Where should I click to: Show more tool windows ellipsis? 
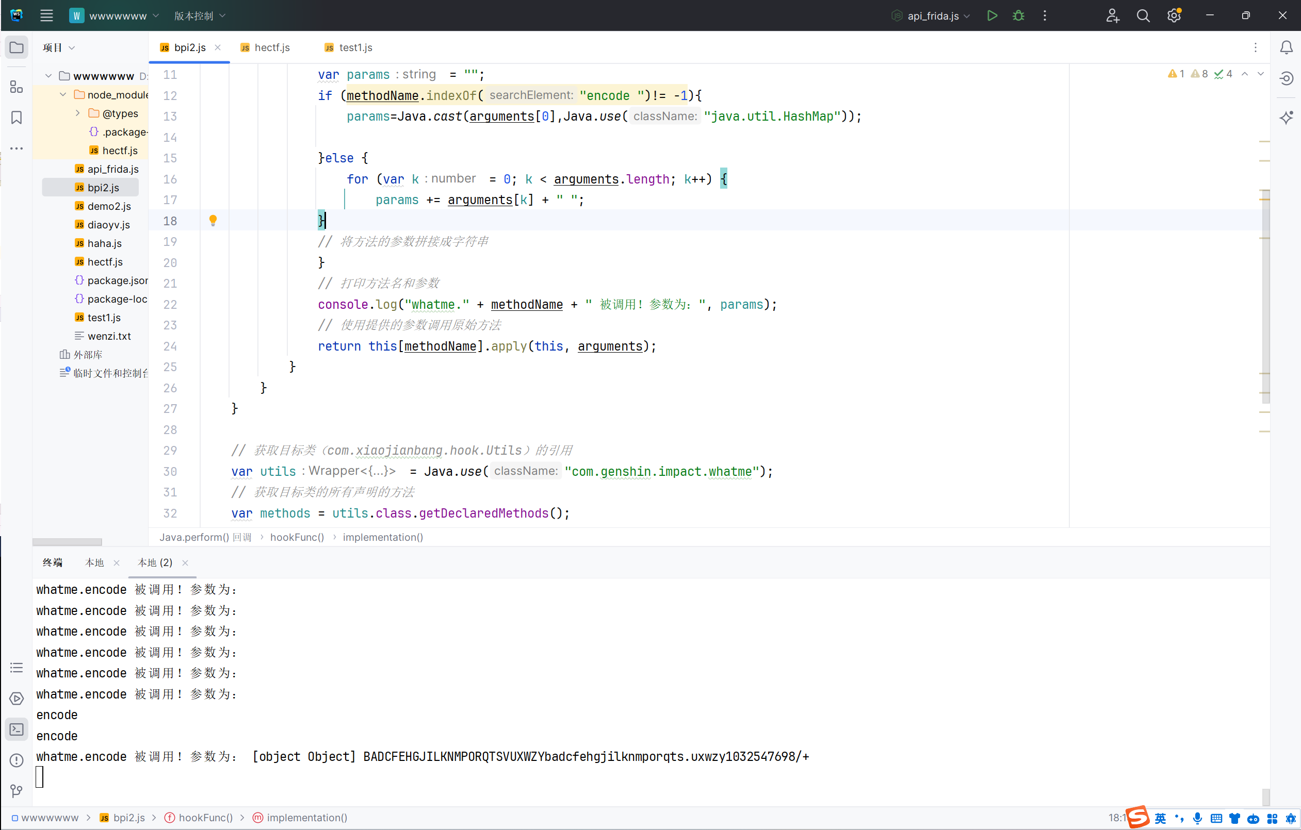pyautogui.click(x=17, y=148)
